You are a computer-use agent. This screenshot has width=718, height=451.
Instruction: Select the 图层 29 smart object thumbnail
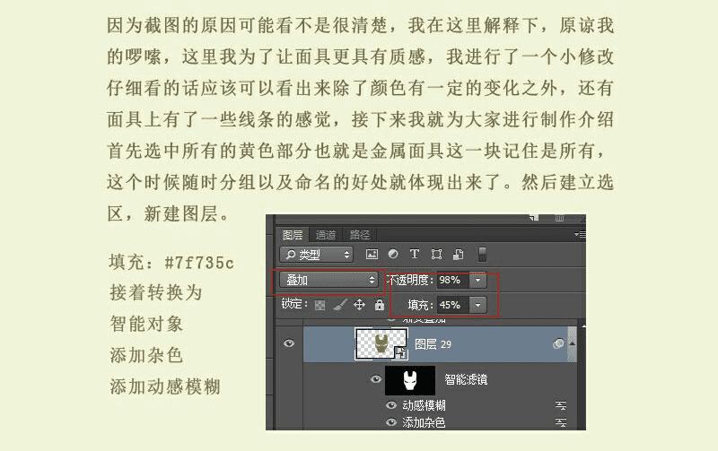tap(381, 344)
